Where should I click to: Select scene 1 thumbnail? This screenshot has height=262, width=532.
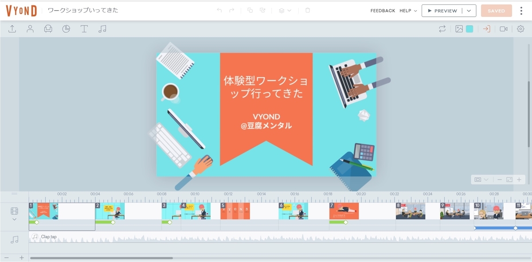(x=43, y=211)
